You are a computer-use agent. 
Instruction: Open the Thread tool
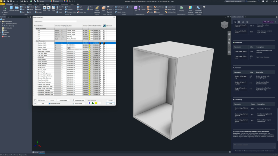coord(68,7)
